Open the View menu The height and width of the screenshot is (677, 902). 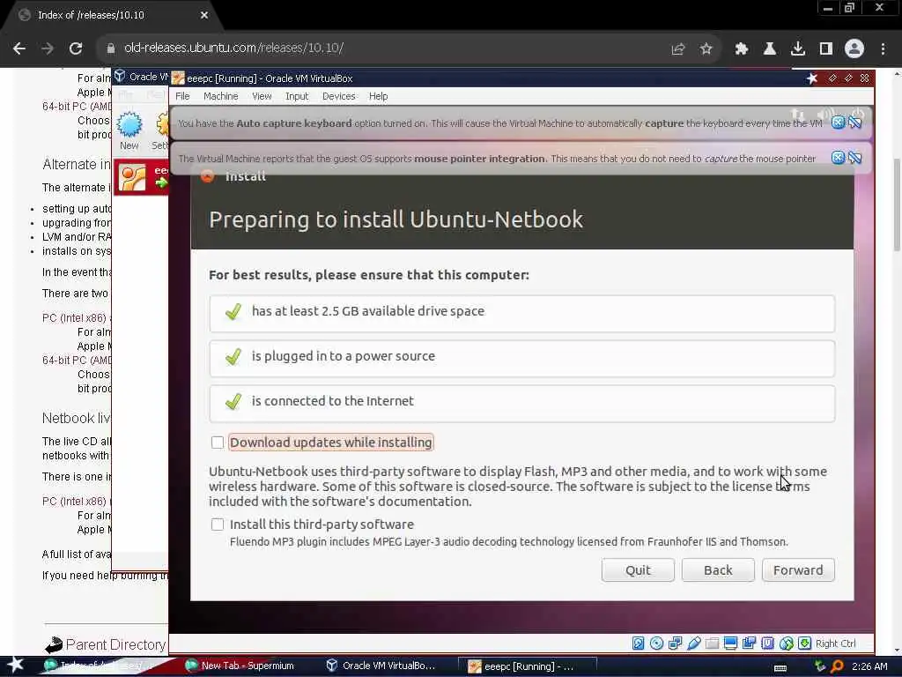pyautogui.click(x=262, y=96)
